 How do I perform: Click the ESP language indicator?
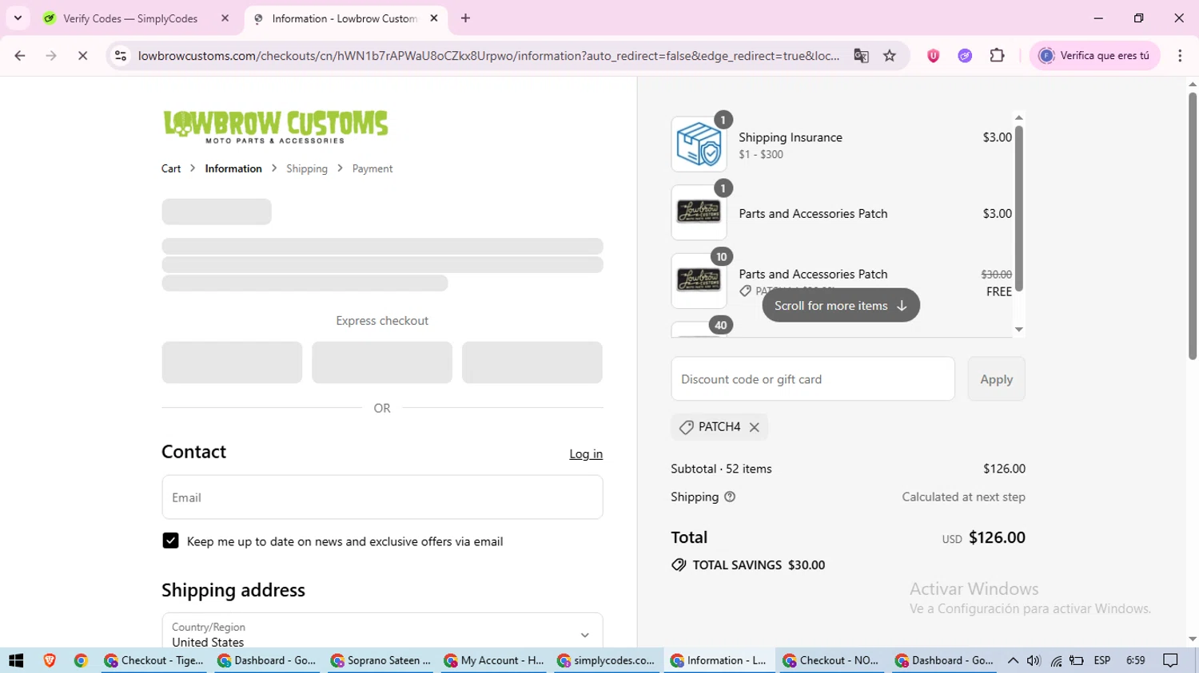(1102, 660)
